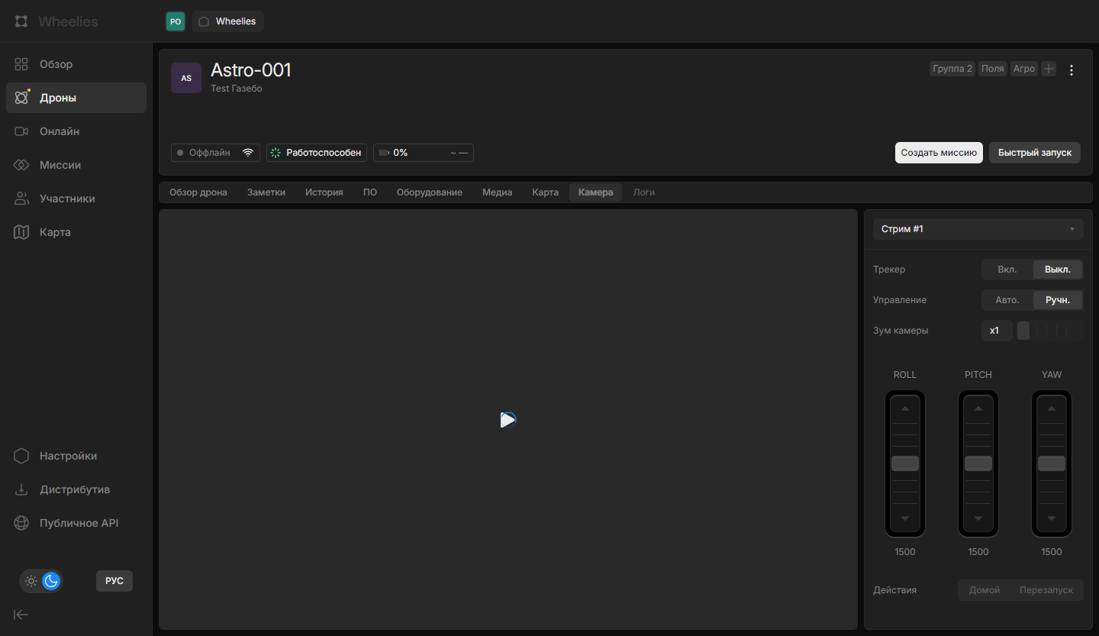Open the РУС language selector

coord(114,581)
